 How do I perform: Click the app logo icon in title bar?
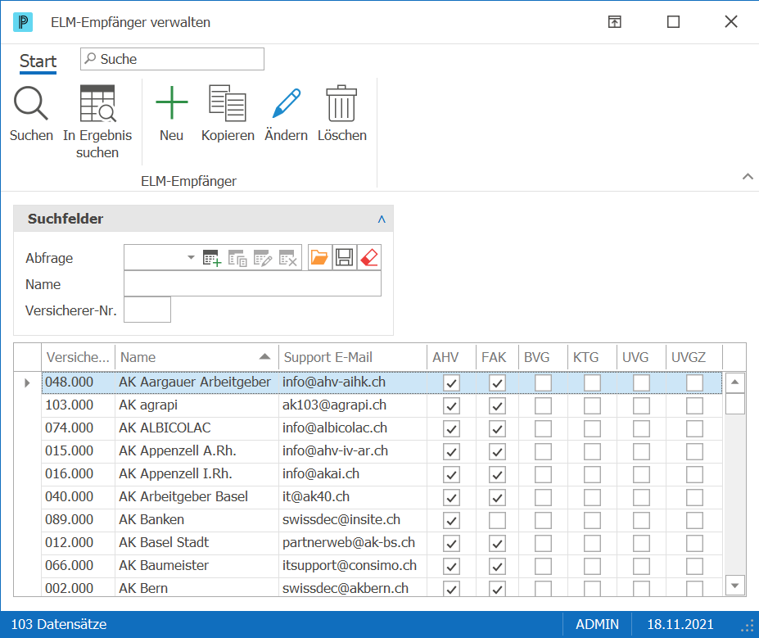click(23, 22)
